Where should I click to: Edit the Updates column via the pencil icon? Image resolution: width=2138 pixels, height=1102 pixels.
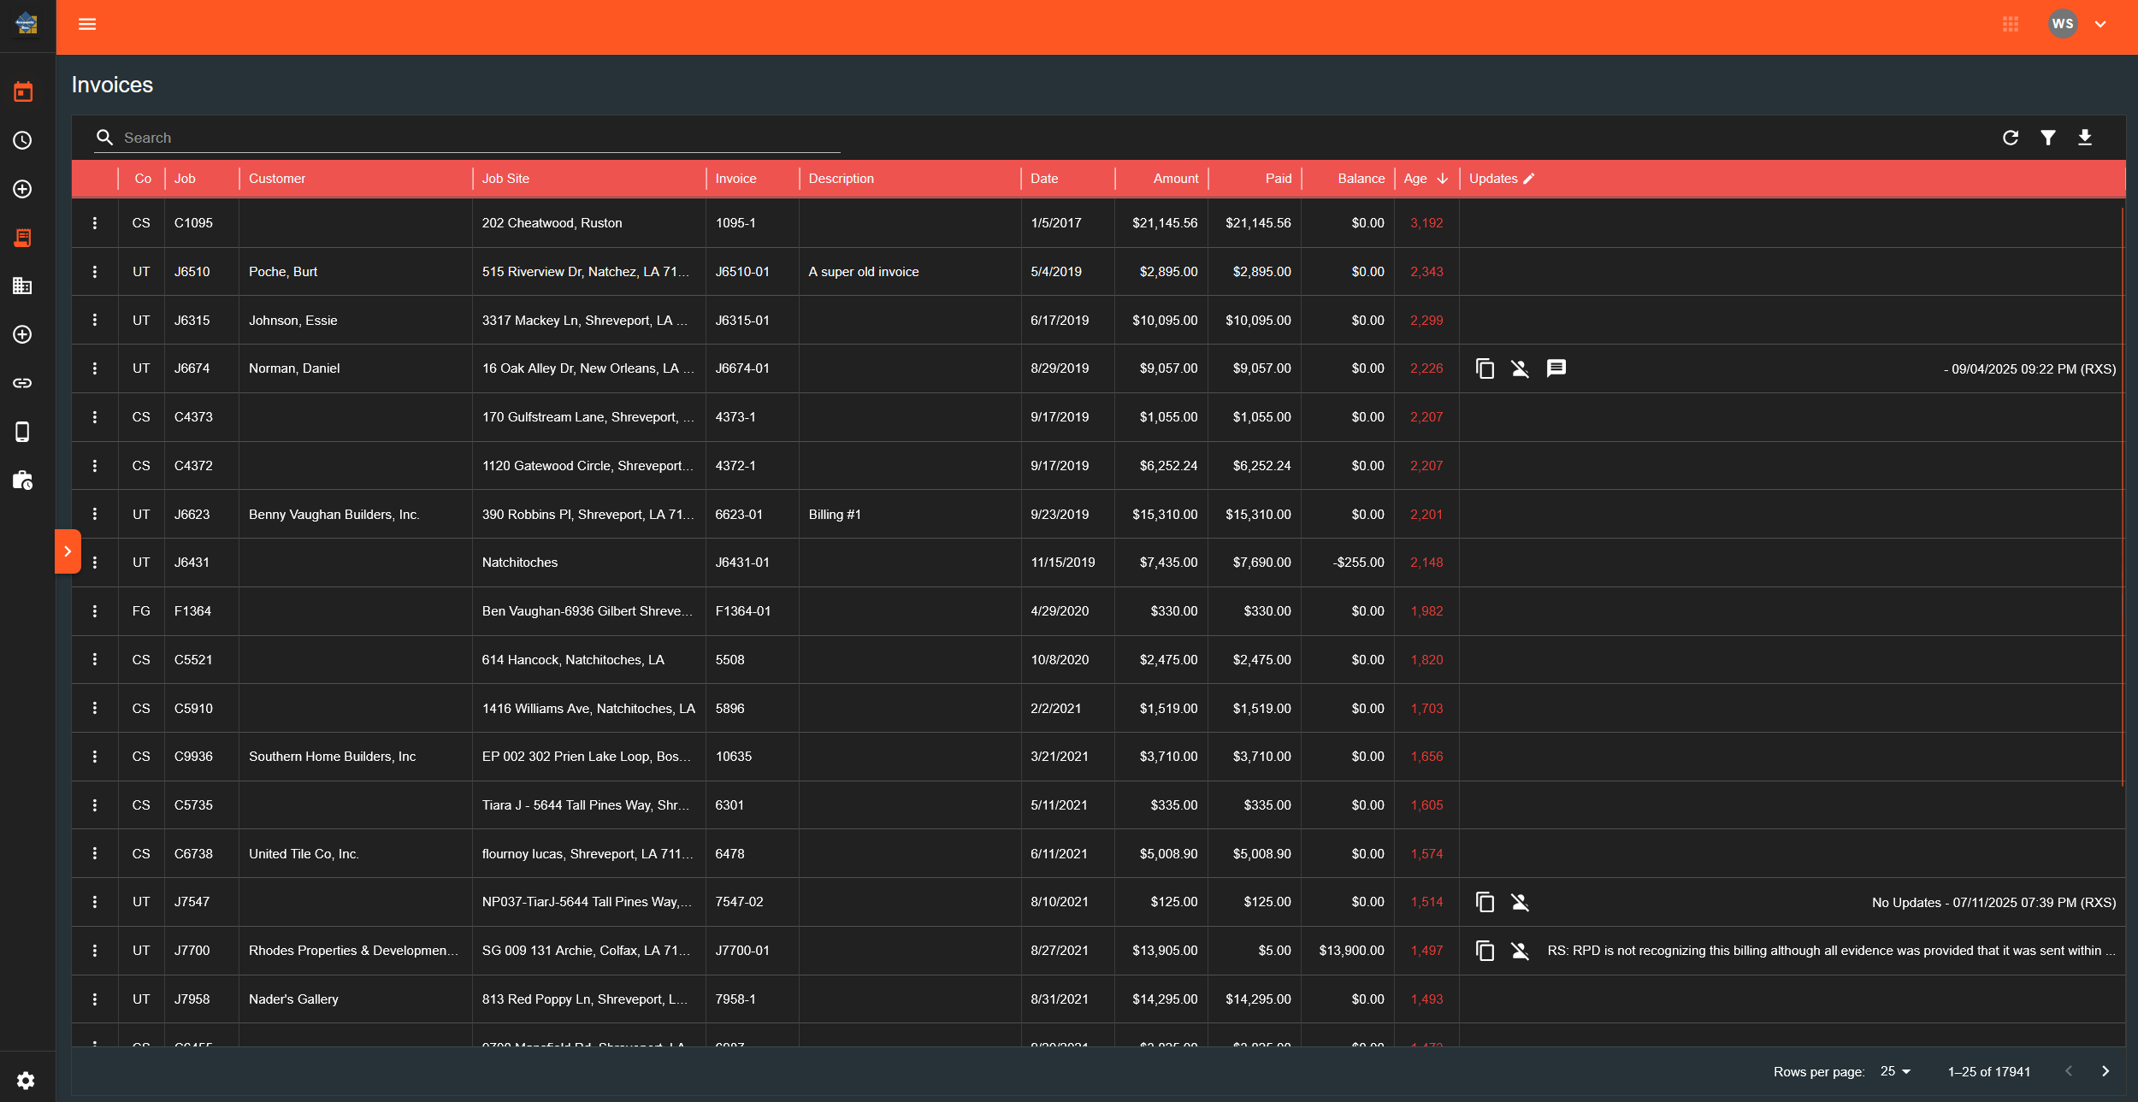(x=1527, y=179)
